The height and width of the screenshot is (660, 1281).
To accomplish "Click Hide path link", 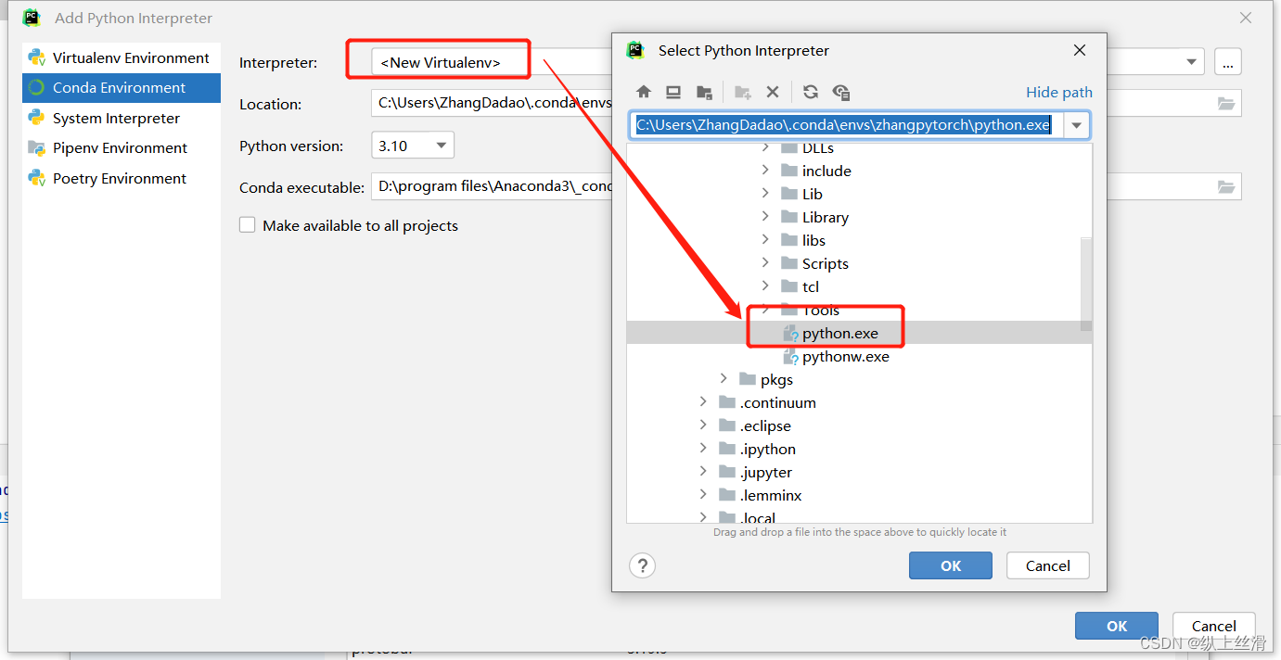I will click(x=1059, y=92).
